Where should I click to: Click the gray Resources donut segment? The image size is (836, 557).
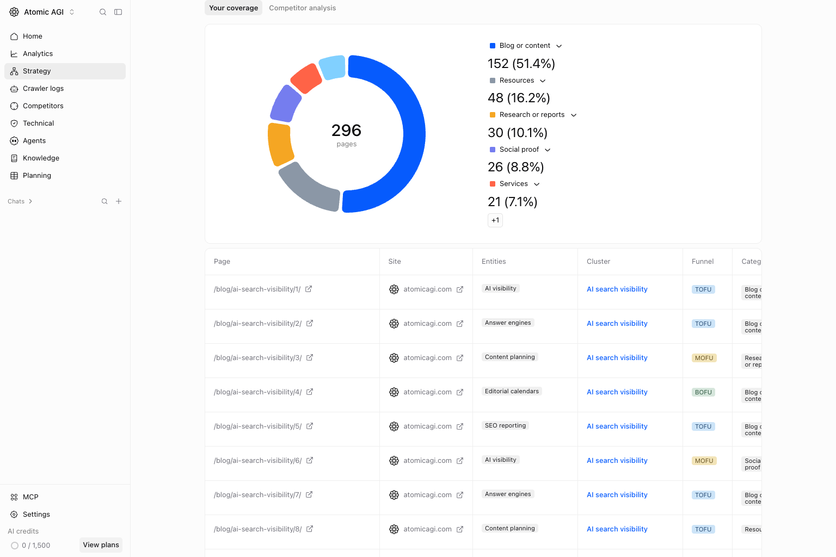tap(306, 189)
